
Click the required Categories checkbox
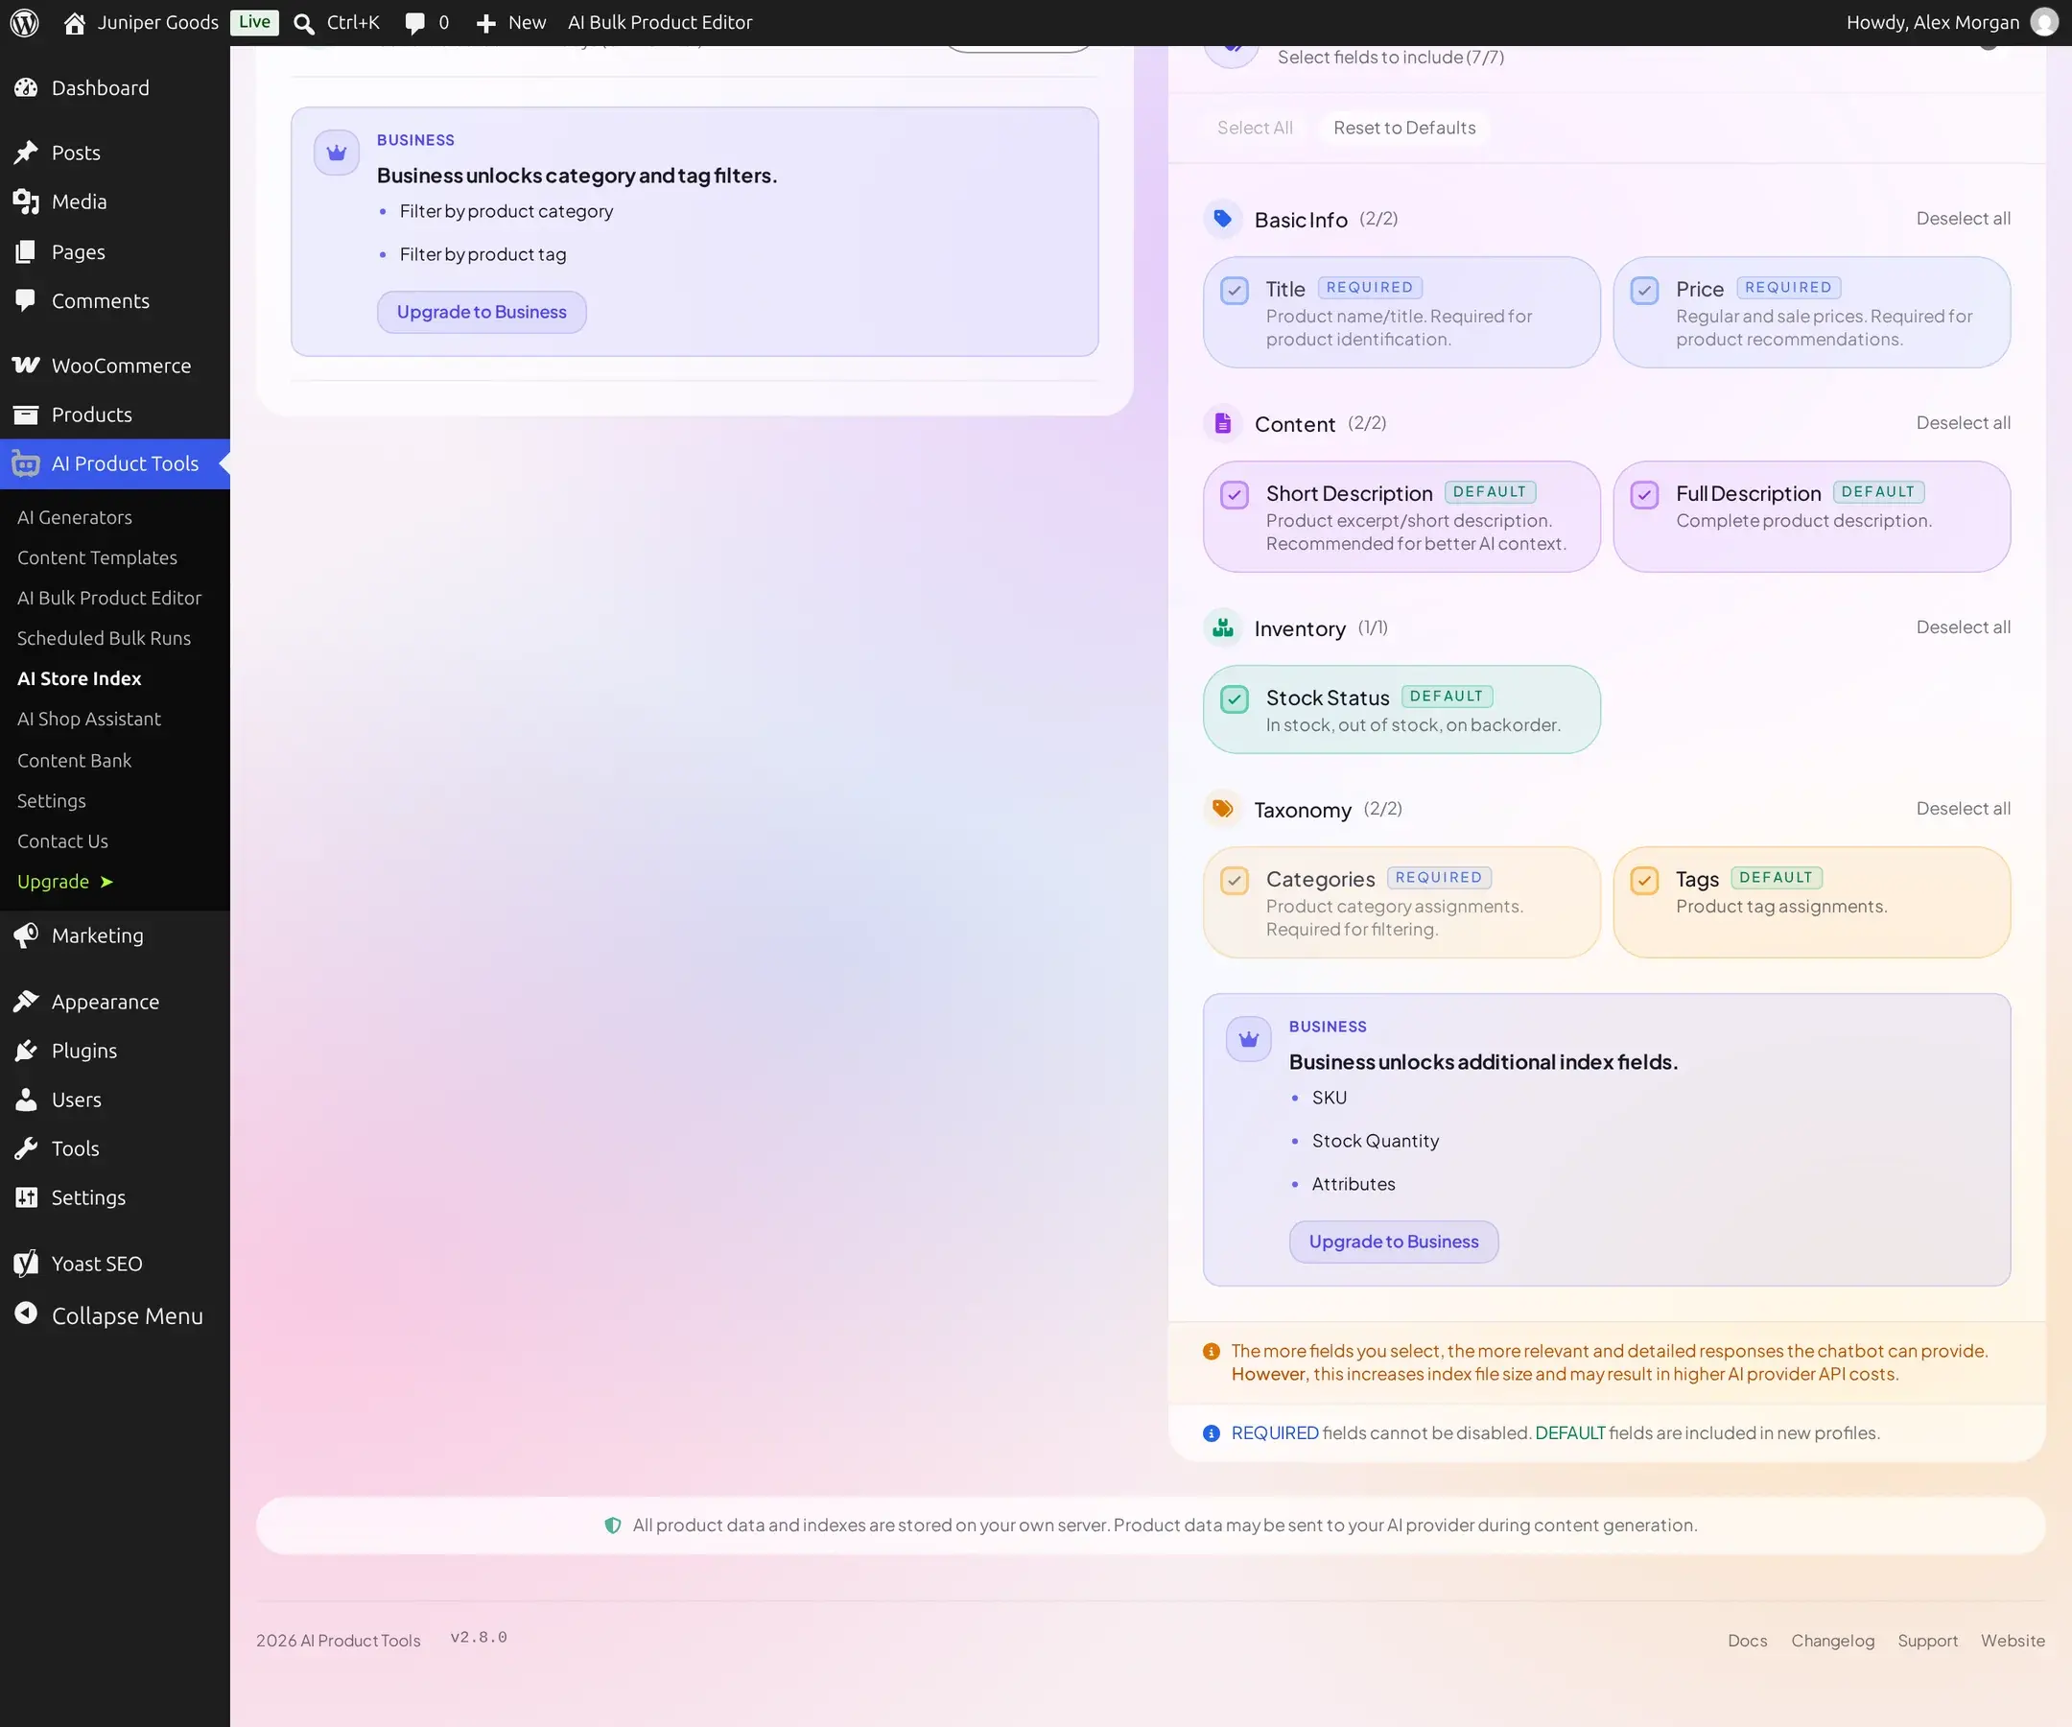1235,880
